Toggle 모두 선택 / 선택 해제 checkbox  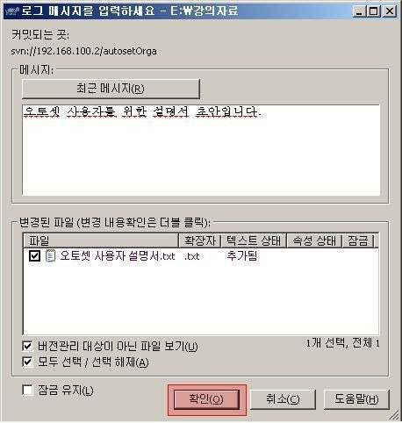click(27, 362)
